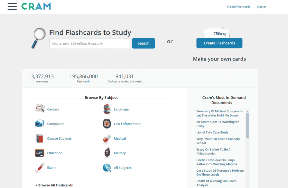
Task: Click the CRAM logo
Action: 36,6
